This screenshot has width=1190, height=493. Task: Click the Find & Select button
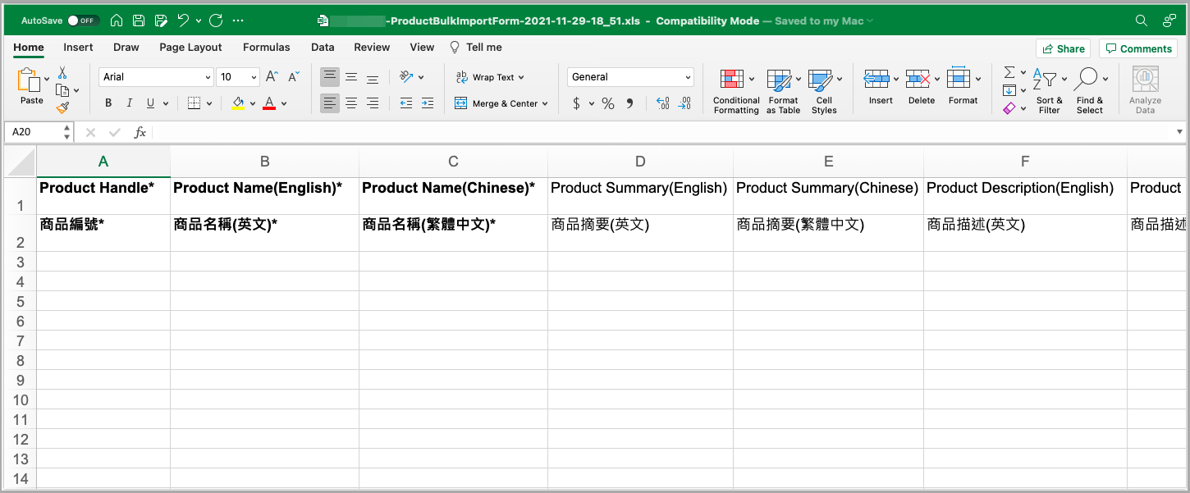pyautogui.click(x=1090, y=90)
